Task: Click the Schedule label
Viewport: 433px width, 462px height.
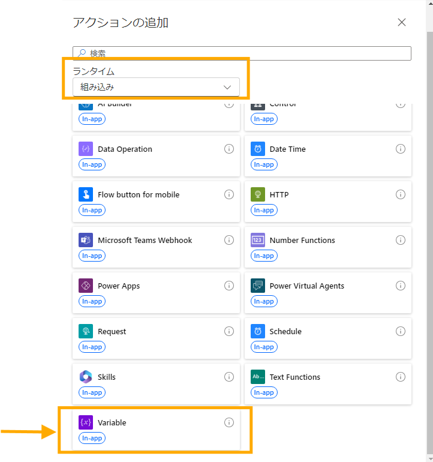Action: [x=285, y=331]
